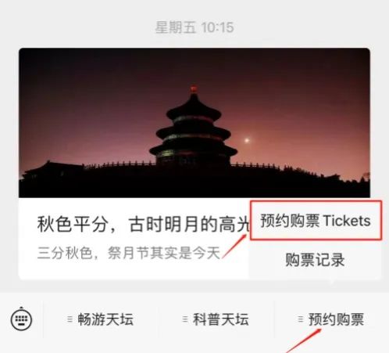The width and height of the screenshot is (389, 353).
Task: Tap the red finial atop the temple
Action: [194, 89]
